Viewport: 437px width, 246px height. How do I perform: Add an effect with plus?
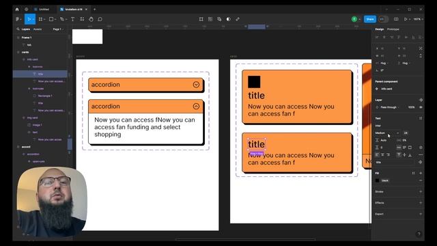[421, 203]
